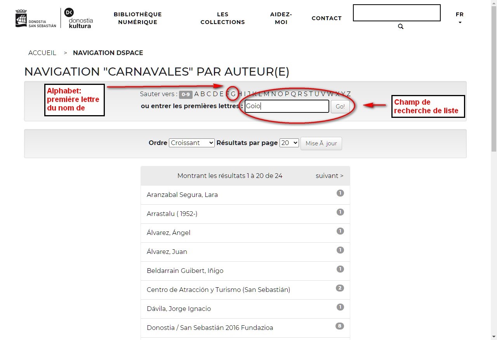Image resolution: width=497 pixels, height=340 pixels.
Task: Click the scrollbar up arrow
Action: (x=494, y=3)
